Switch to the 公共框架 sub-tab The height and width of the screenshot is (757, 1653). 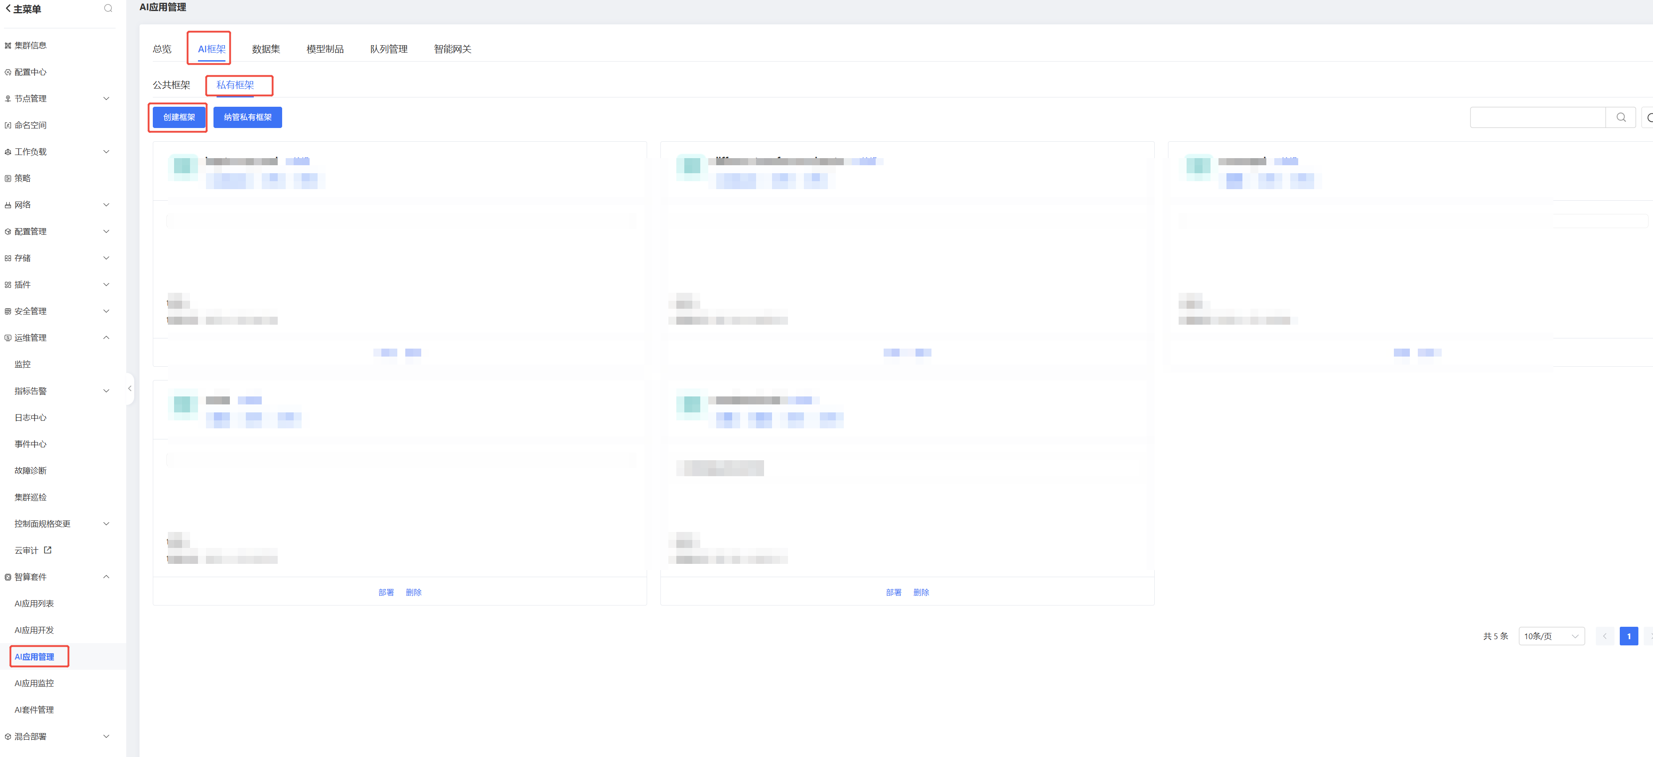click(171, 85)
